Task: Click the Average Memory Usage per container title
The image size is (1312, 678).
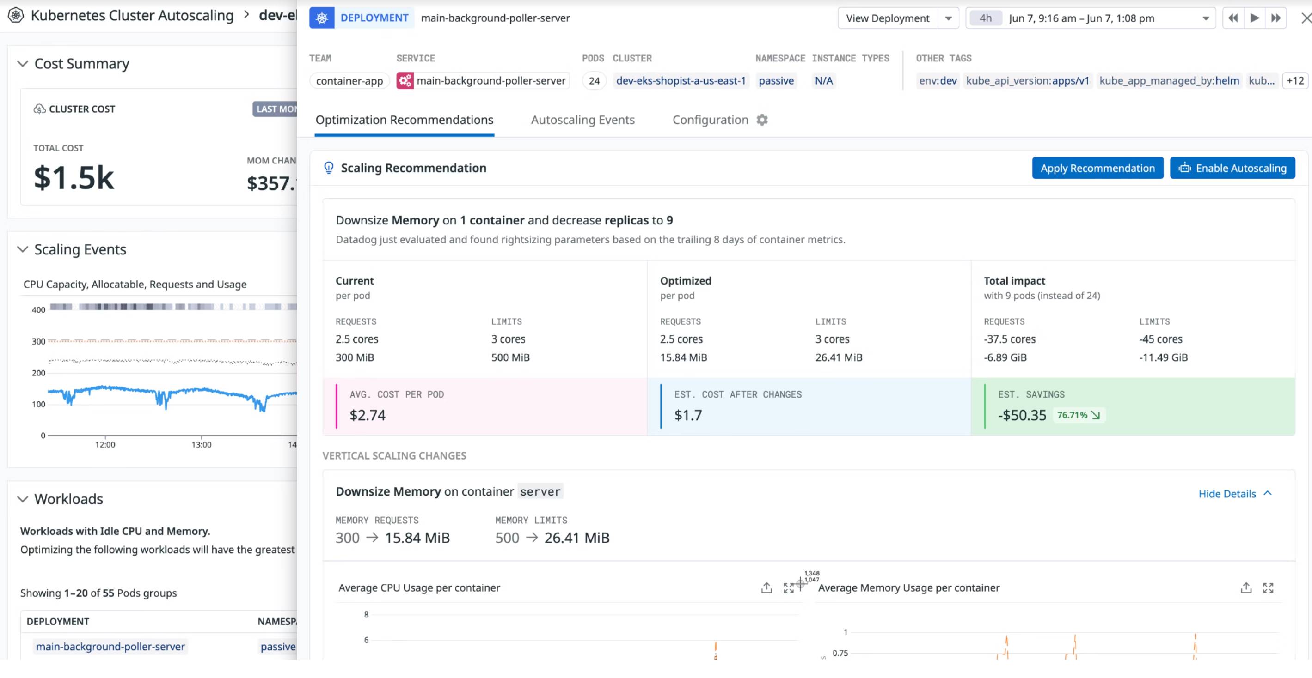Action: click(x=908, y=588)
